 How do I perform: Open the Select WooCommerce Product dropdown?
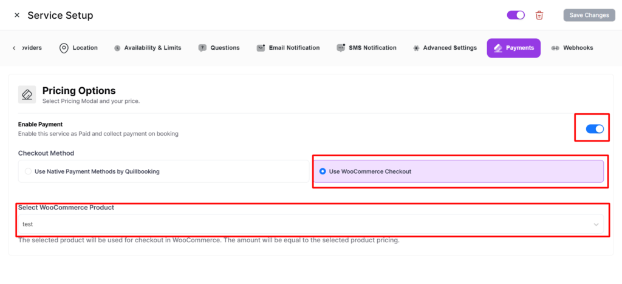[304, 224]
